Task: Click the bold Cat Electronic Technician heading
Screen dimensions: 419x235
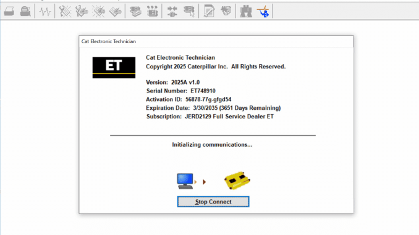Action: click(x=180, y=57)
